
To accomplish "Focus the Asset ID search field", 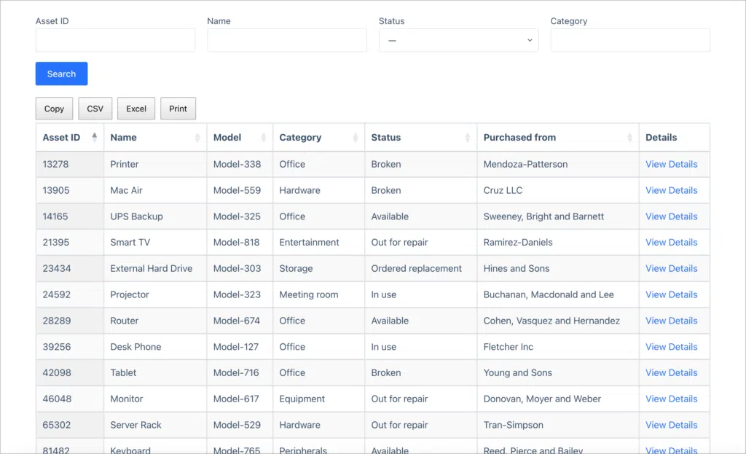I will click(115, 41).
